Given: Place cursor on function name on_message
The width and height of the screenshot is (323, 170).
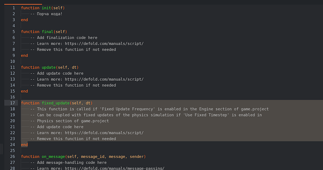Looking at the screenshot, I should [x=53, y=156].
